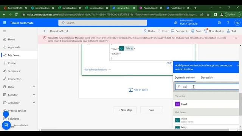Open the browser profile icon

click(x=222, y=14)
